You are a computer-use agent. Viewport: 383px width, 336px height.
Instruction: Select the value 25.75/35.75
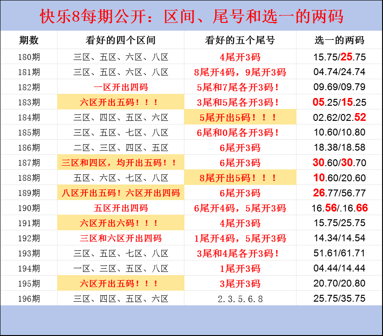pos(339,298)
